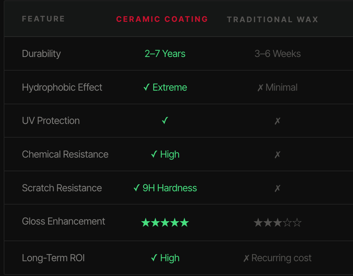The height and width of the screenshot is (276, 353).
Task: Click the X mark in Scratch Resistance row
Action: tap(278, 188)
